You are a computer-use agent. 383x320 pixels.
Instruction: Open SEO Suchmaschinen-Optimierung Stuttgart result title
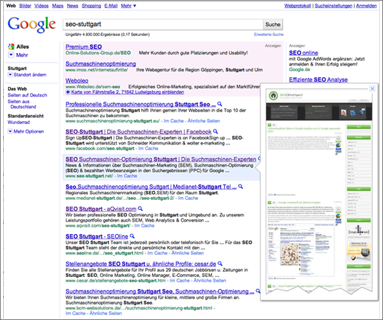161,159
